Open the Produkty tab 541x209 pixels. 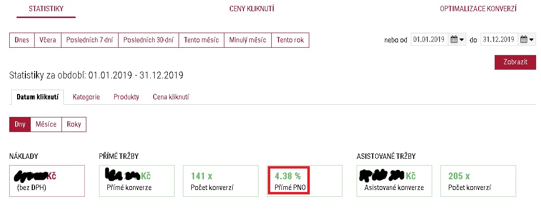(x=126, y=97)
